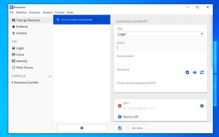219x137 pixels.
Task: Collapse the Nessuna Cartella arrow
Action: (13, 82)
